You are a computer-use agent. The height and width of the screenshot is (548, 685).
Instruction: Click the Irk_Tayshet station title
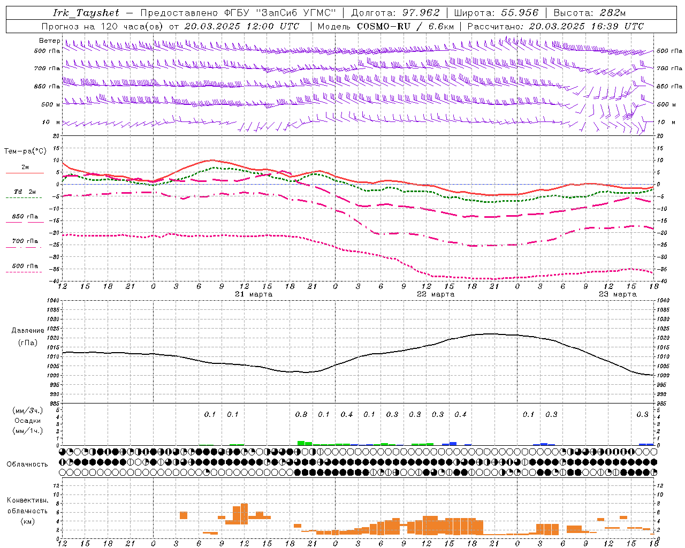[x=86, y=13]
